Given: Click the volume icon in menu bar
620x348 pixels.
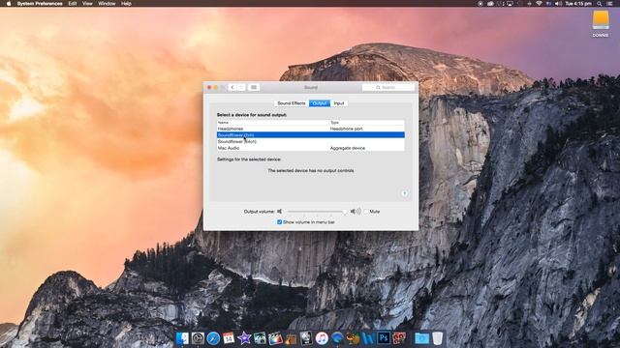Looking at the screenshot, I should pos(558,4).
